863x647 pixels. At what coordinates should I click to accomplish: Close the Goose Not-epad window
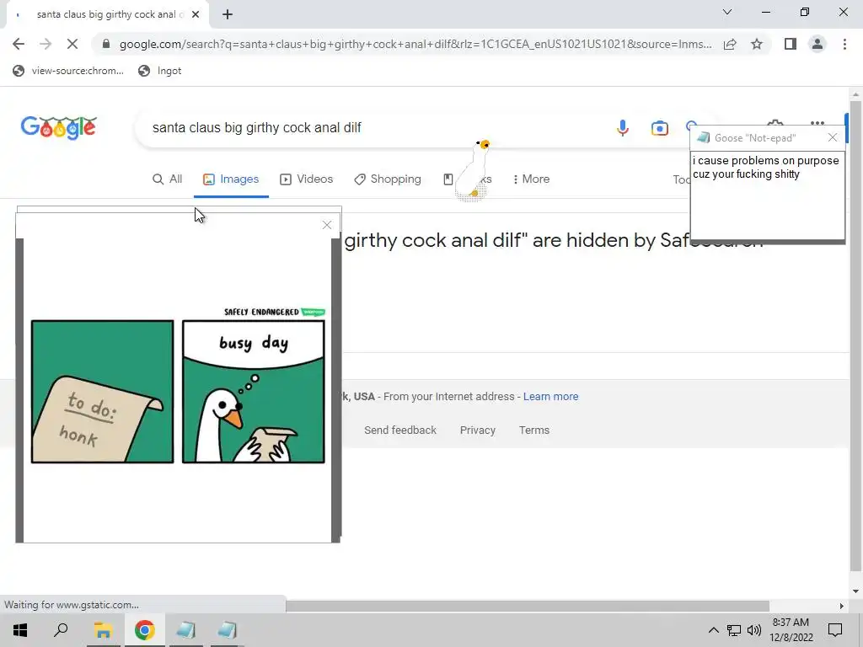833,137
